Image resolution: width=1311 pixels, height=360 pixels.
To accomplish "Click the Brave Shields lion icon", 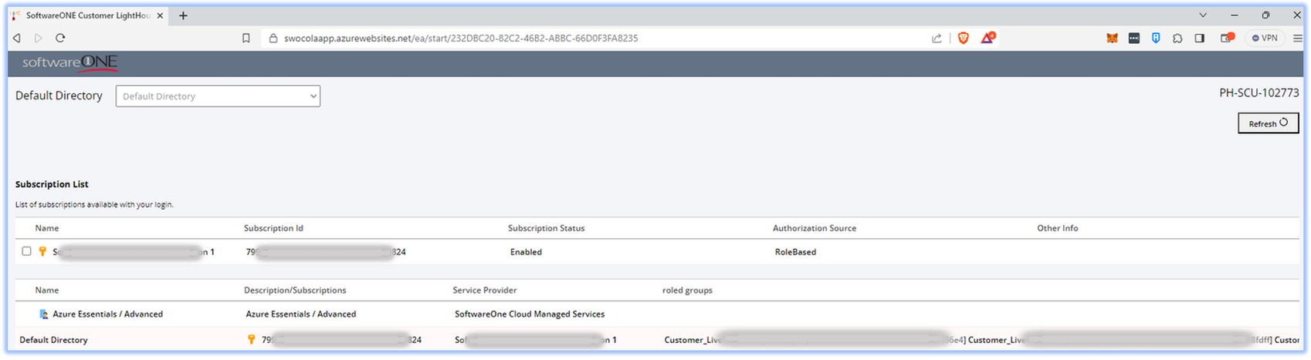I will click(963, 38).
